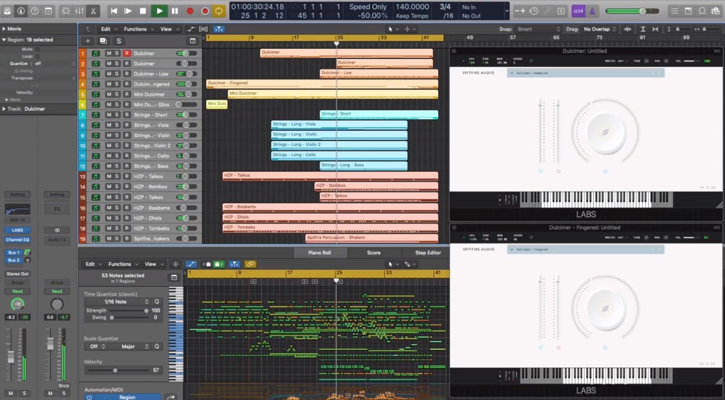Open Tracks area View menu

point(169,29)
